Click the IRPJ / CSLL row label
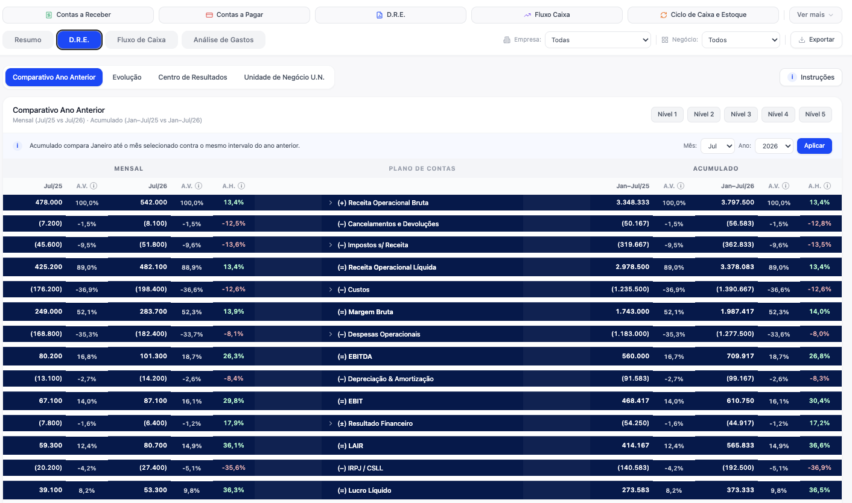This screenshot has height=503, width=852. 360,468
